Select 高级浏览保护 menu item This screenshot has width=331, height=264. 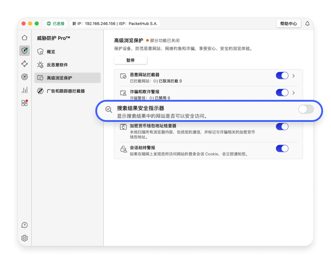(x=68, y=78)
